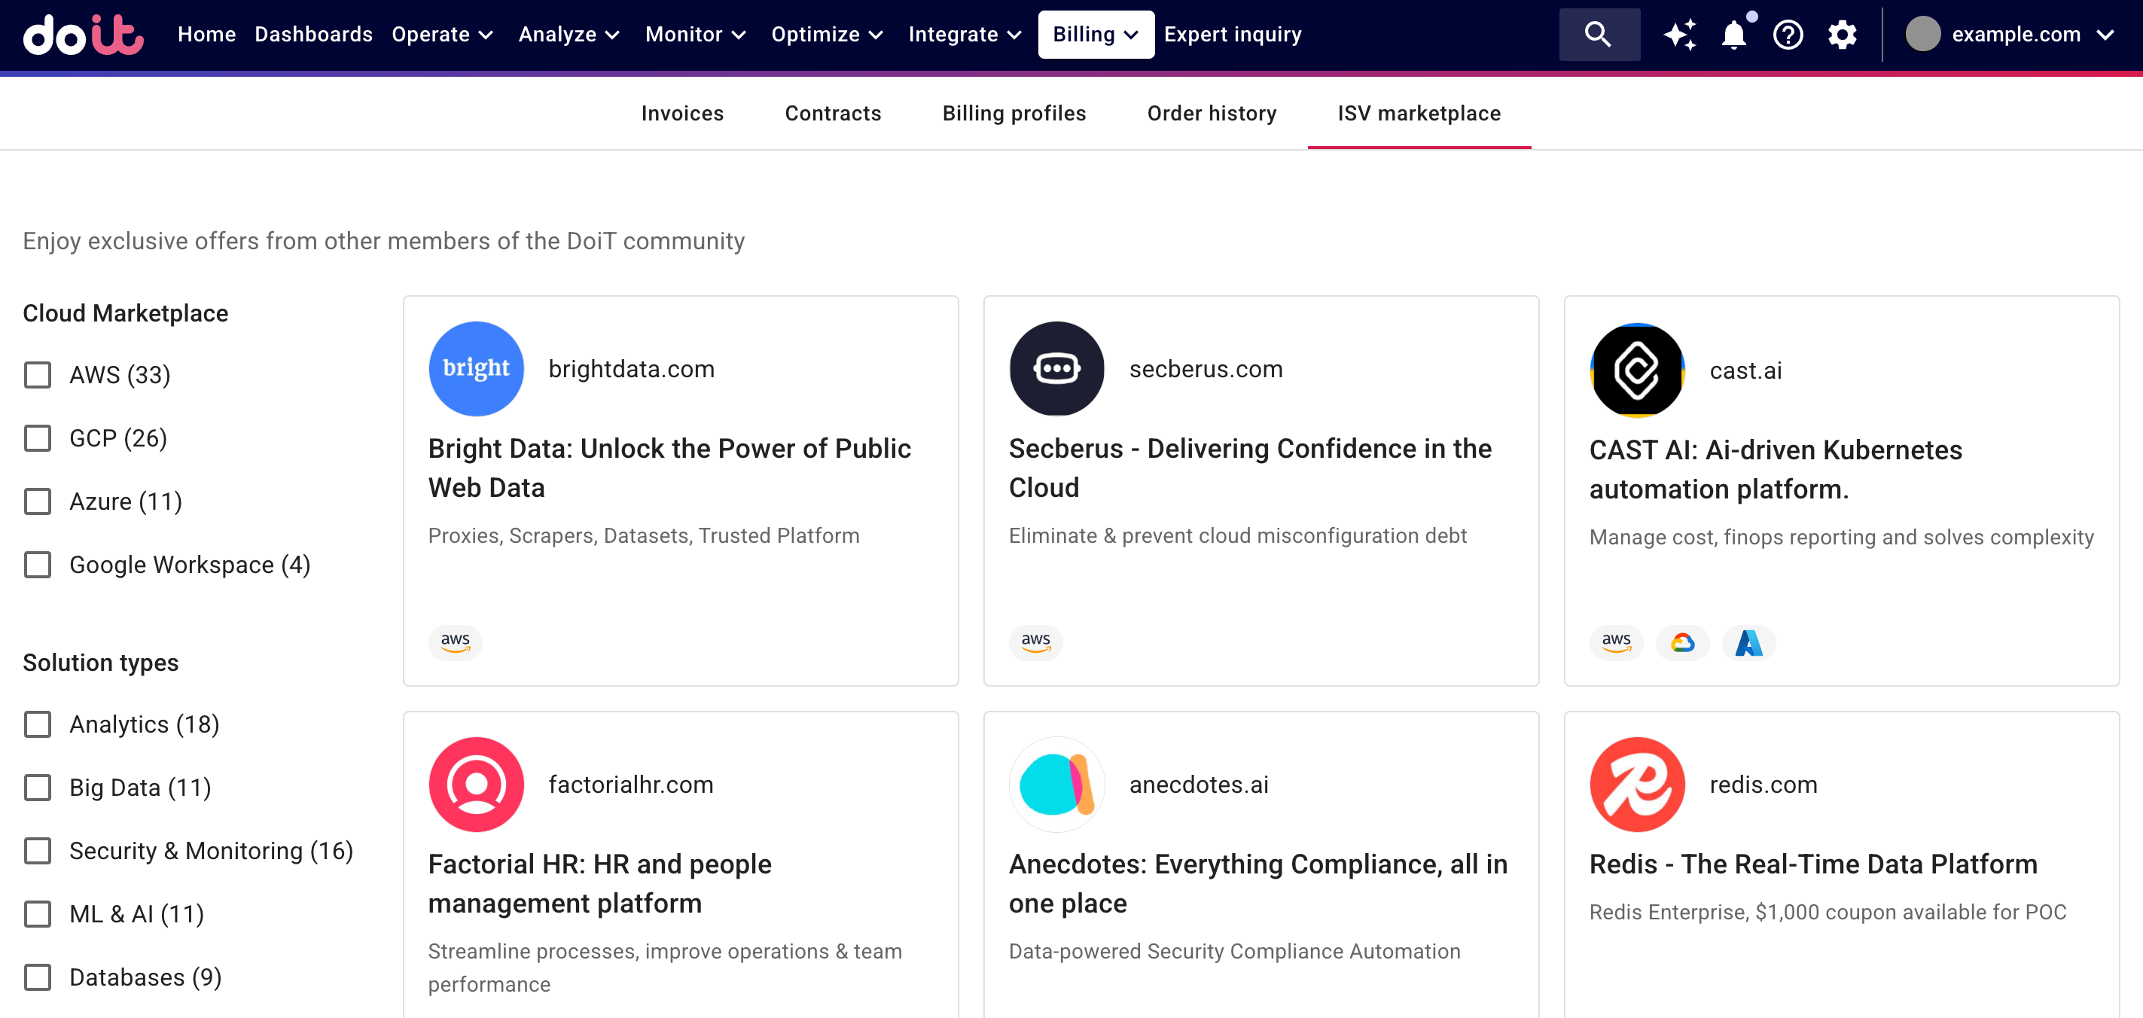2143x1018 pixels.
Task: Click the help question mark icon
Action: coord(1788,34)
